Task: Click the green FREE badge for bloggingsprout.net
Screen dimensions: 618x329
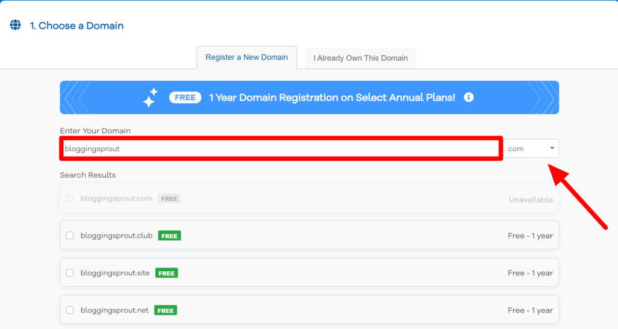Action: (x=165, y=310)
